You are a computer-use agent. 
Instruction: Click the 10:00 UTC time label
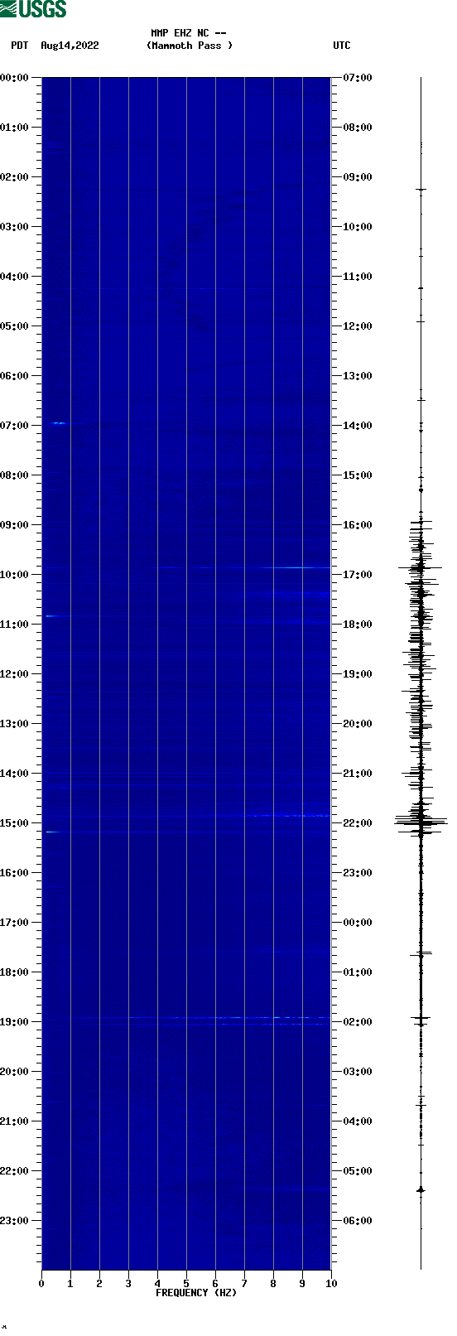tap(358, 227)
